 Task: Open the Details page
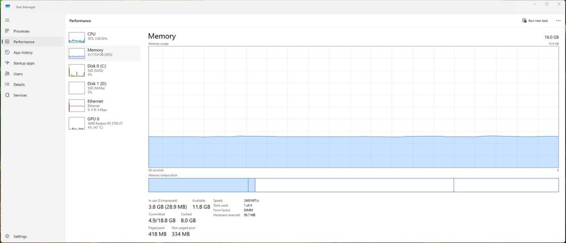19,84
